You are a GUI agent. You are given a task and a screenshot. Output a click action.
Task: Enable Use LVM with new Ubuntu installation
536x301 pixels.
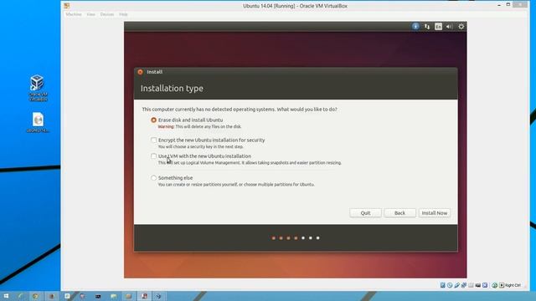pos(153,156)
